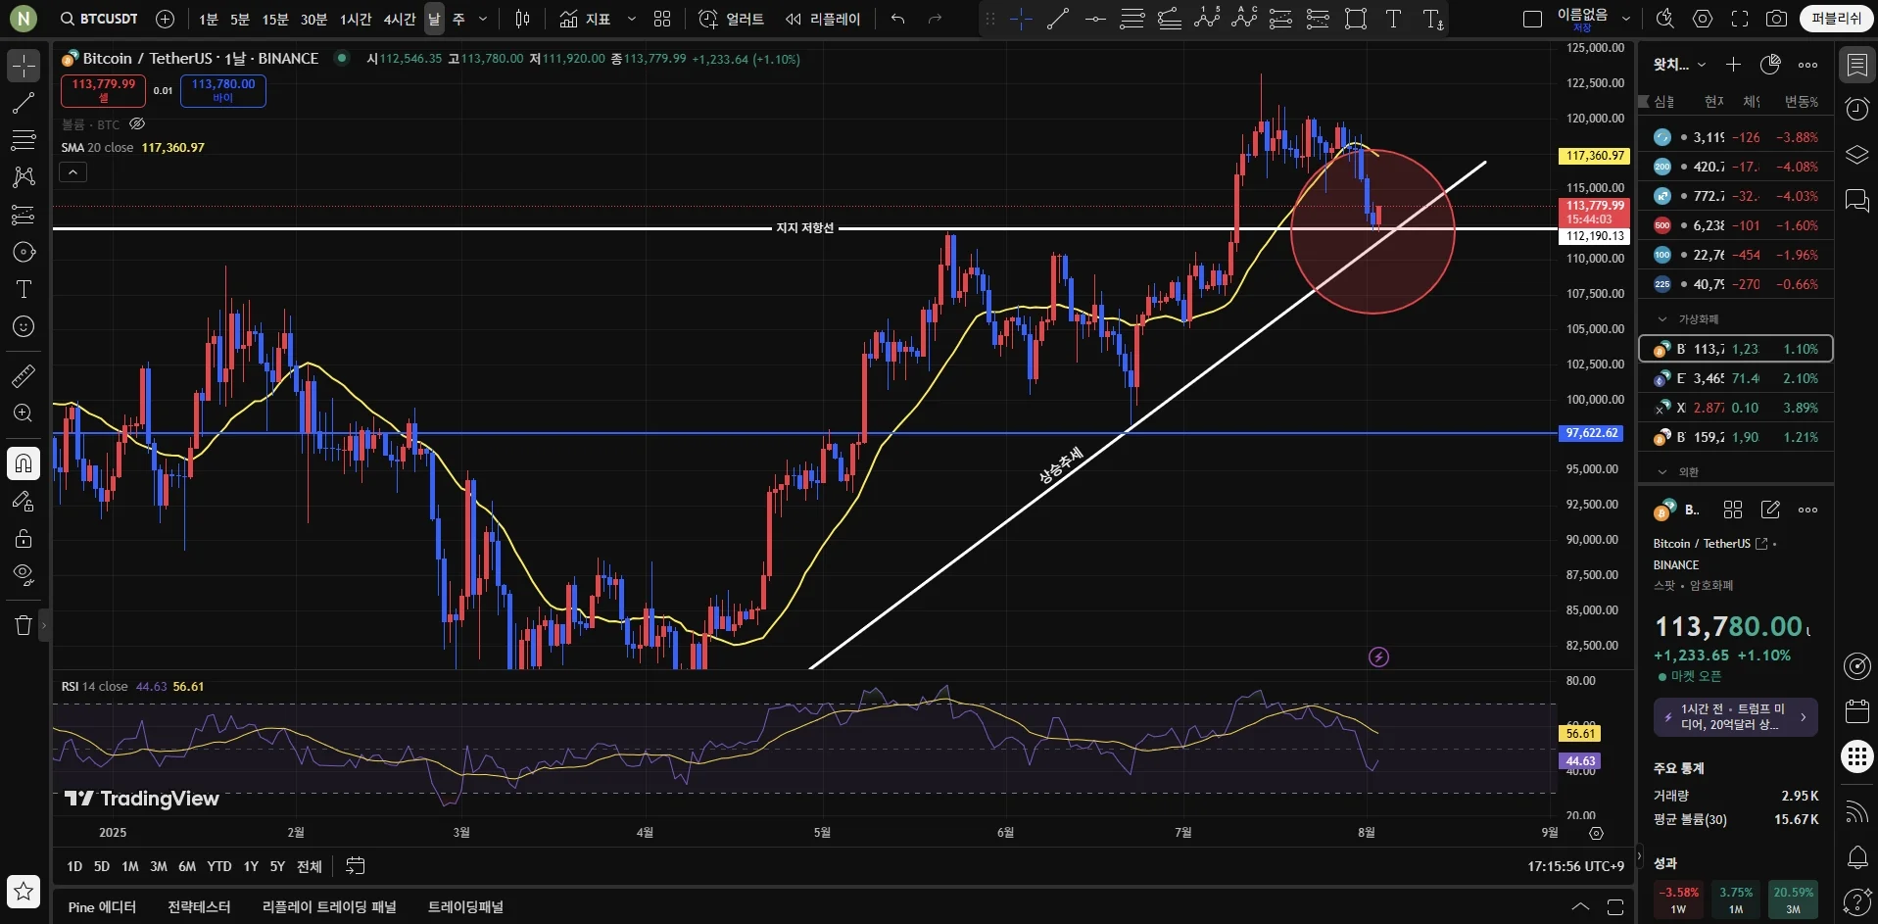Click the BTCUSDT symbol search box
This screenshot has width=1878, height=924.
(x=99, y=19)
